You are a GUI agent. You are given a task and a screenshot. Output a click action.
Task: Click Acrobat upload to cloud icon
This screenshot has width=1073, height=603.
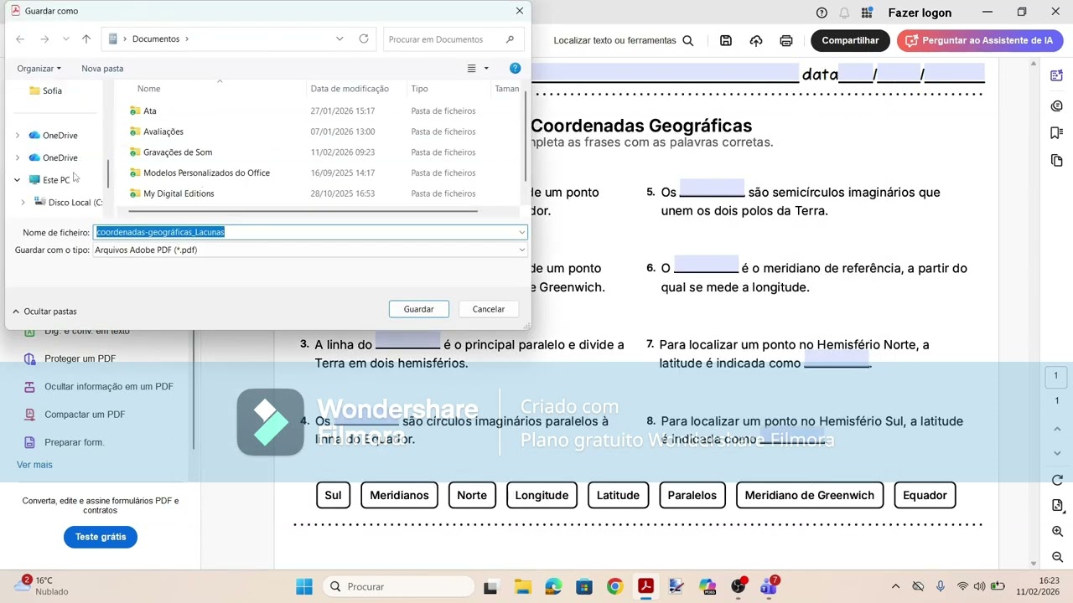point(756,40)
